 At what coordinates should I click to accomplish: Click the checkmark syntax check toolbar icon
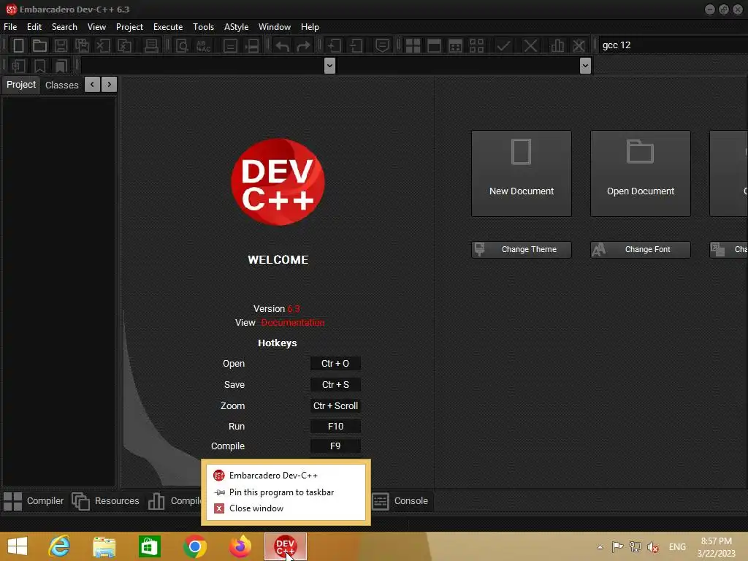pos(503,46)
